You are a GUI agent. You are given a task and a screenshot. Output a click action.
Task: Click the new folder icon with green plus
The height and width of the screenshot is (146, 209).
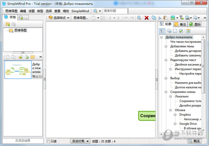(8, 24)
